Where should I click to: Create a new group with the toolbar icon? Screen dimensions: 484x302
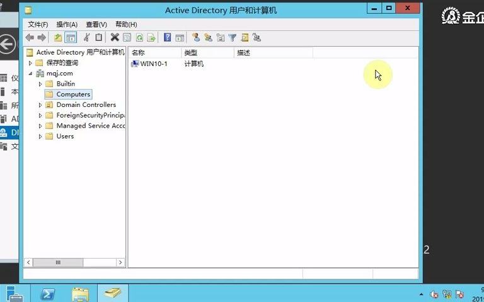point(208,38)
